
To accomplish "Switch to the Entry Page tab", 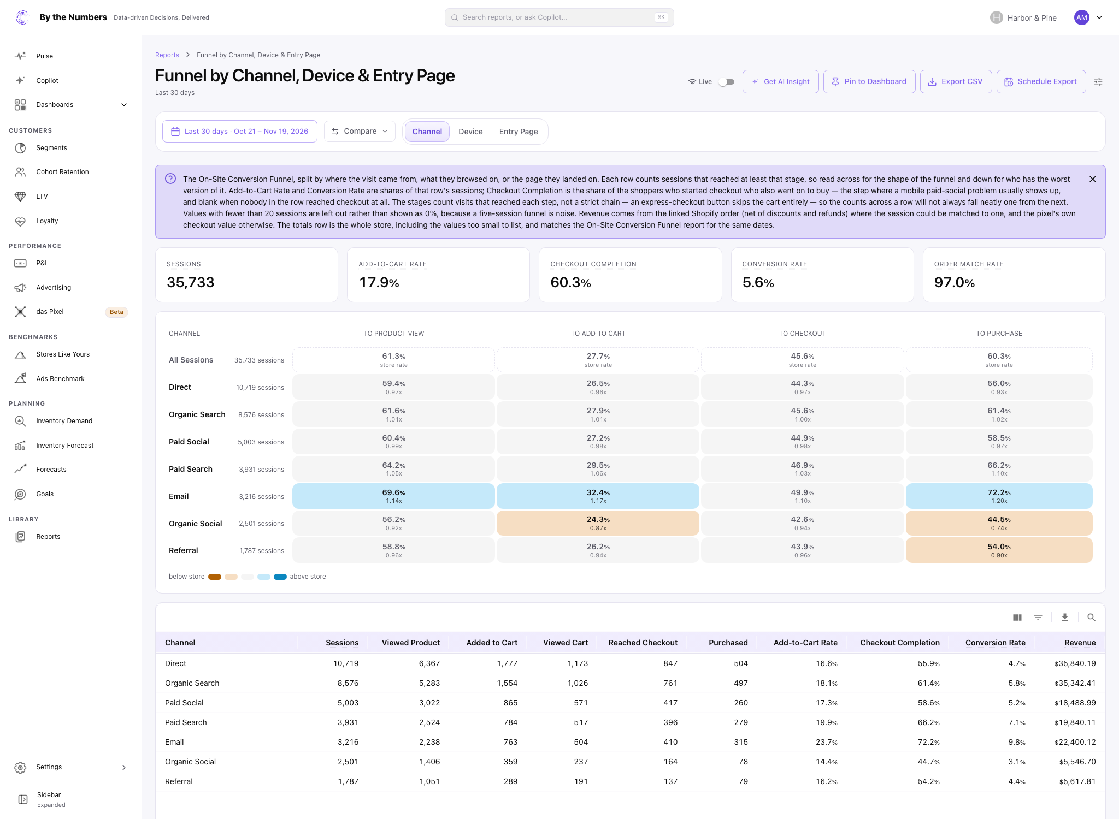I will (519, 132).
